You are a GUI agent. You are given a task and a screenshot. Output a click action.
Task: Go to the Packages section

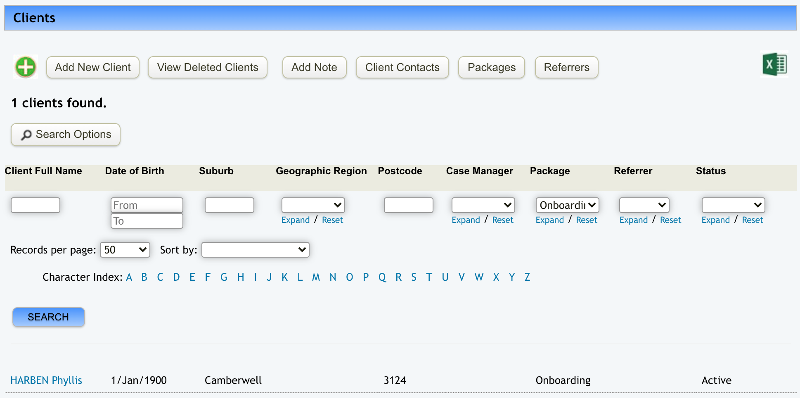(x=491, y=67)
